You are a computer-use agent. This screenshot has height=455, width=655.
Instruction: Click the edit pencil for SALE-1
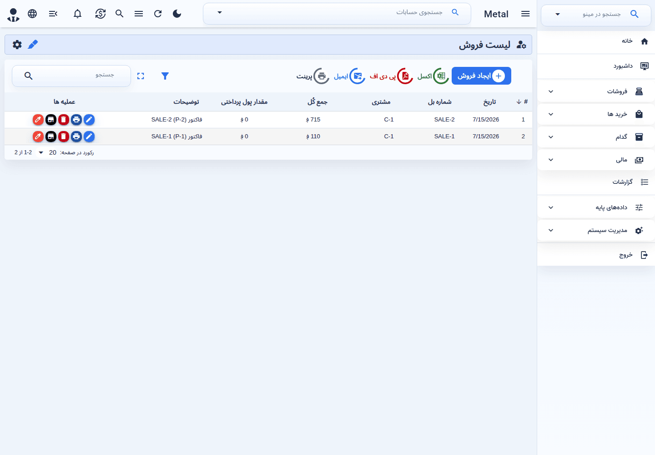(89, 136)
